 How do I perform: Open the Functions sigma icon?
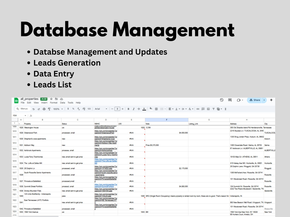point(225,109)
